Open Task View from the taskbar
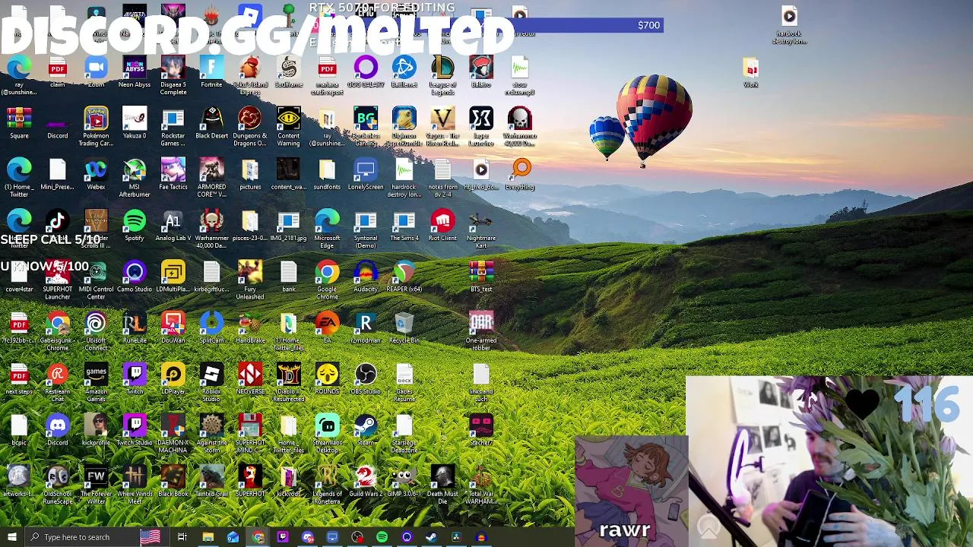 tap(182, 537)
